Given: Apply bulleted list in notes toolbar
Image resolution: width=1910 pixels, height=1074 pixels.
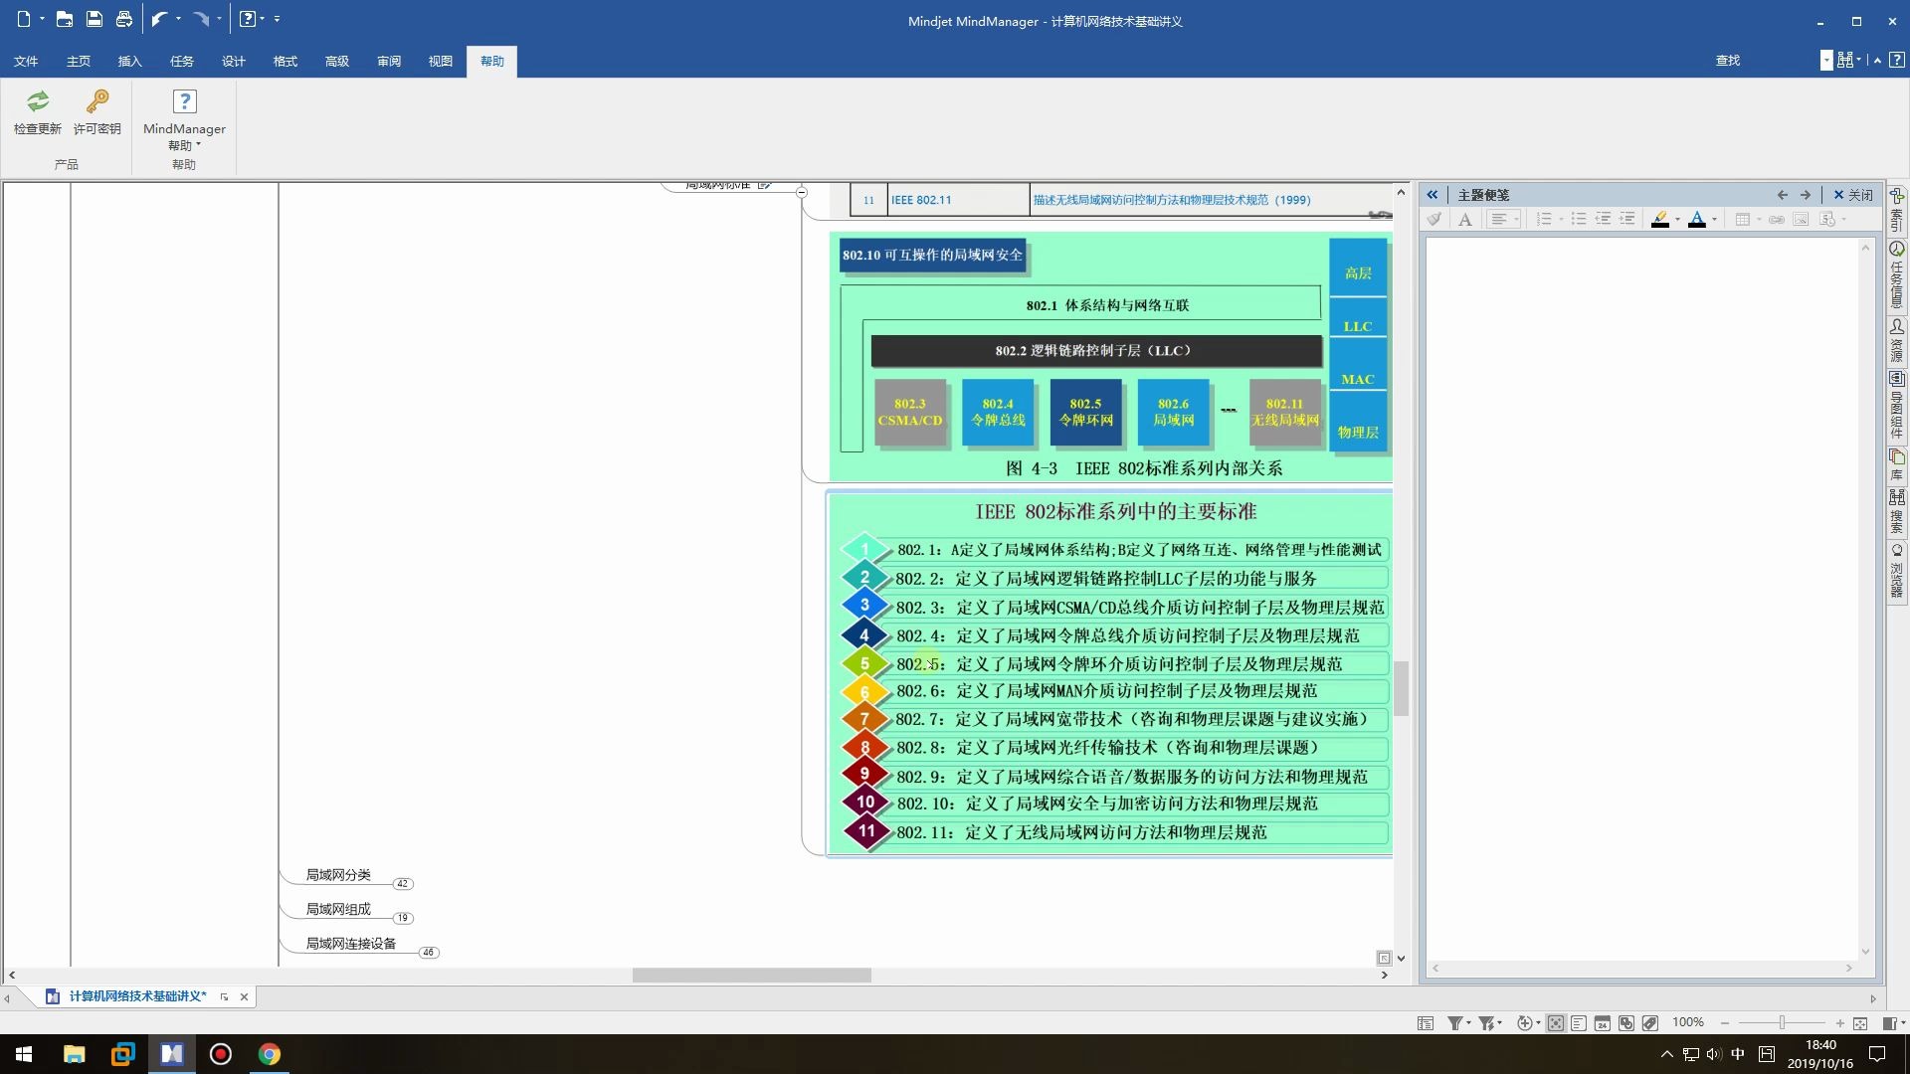Looking at the screenshot, I should 1579,220.
